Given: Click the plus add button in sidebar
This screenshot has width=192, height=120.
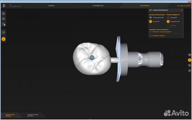Looking at the screenshot, I should pyautogui.click(x=3, y=32).
